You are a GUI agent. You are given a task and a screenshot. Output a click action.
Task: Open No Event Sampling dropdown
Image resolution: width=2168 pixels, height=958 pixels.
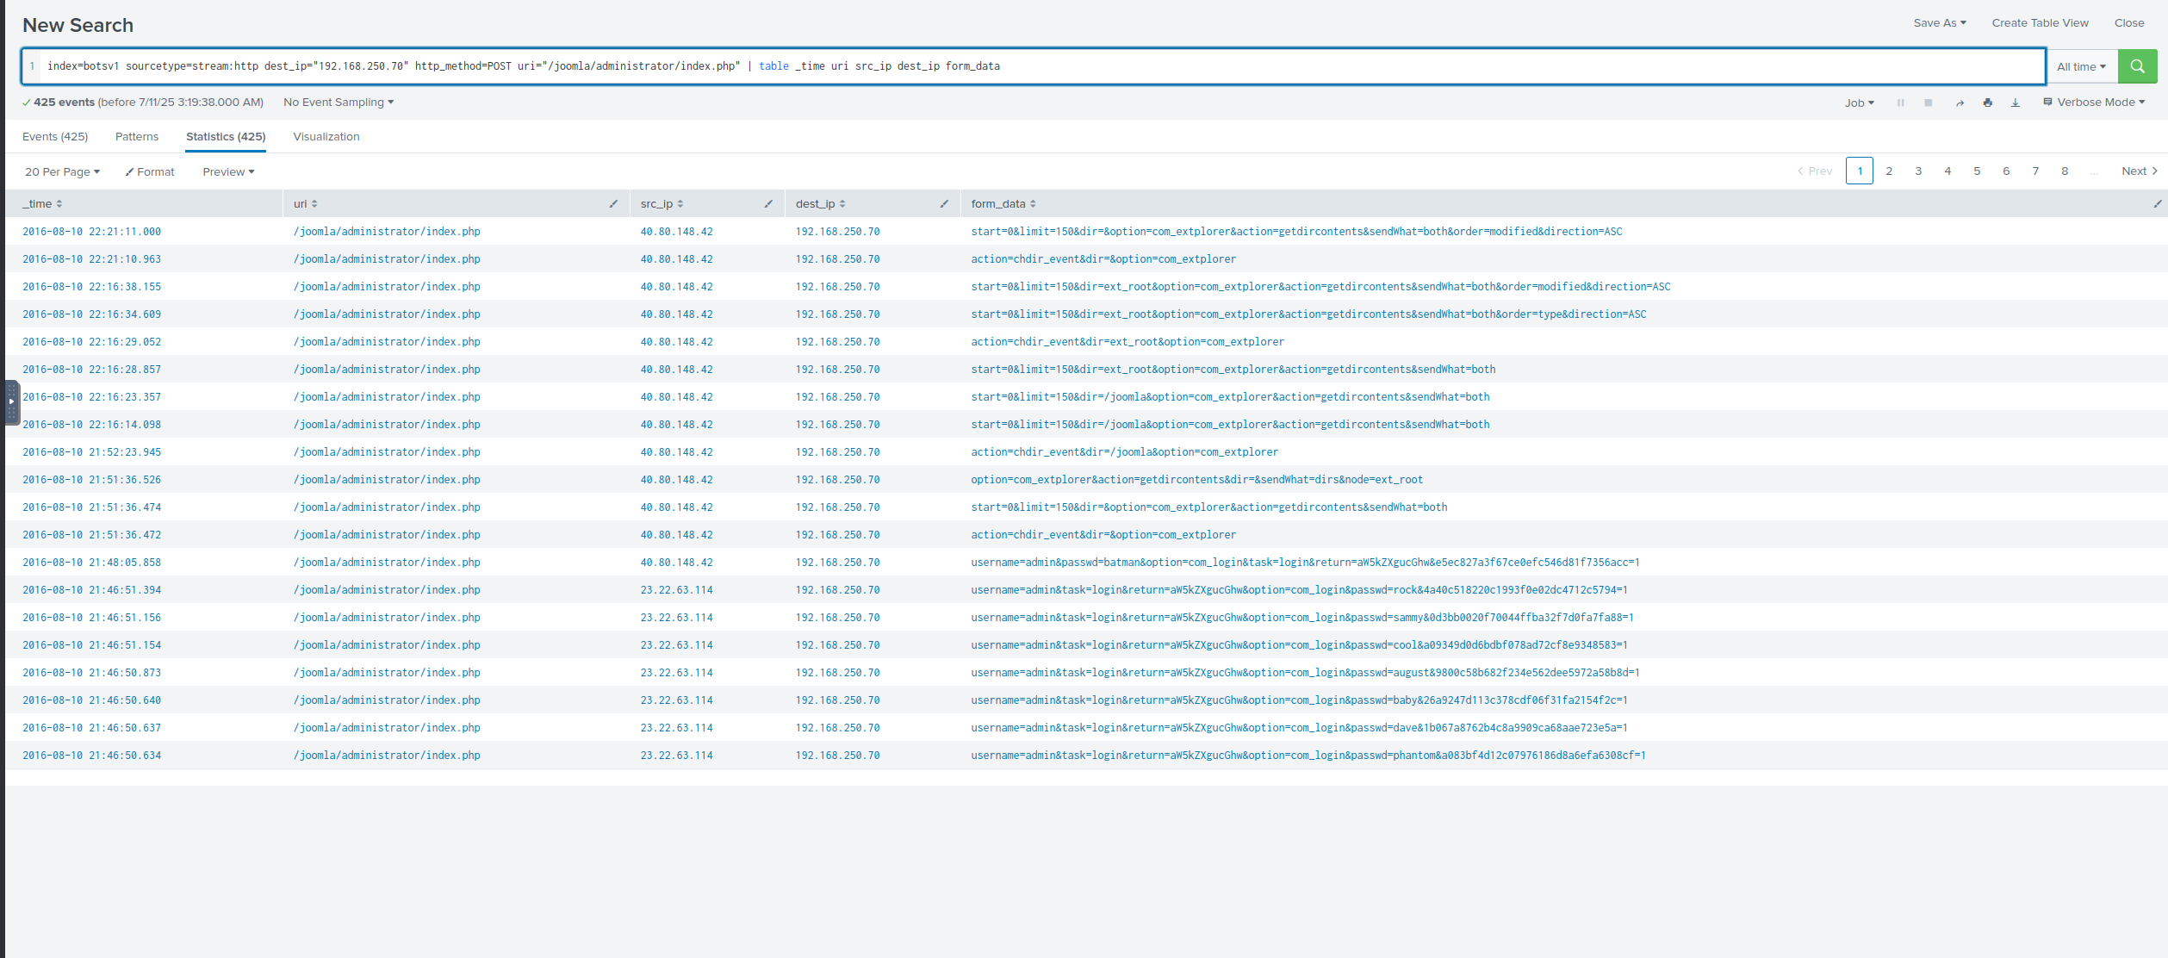(339, 103)
